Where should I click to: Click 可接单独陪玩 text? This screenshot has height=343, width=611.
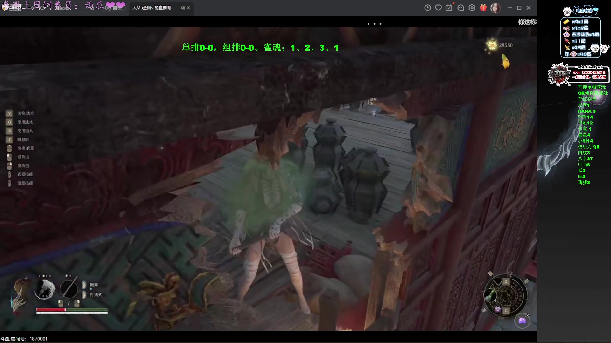[592, 87]
